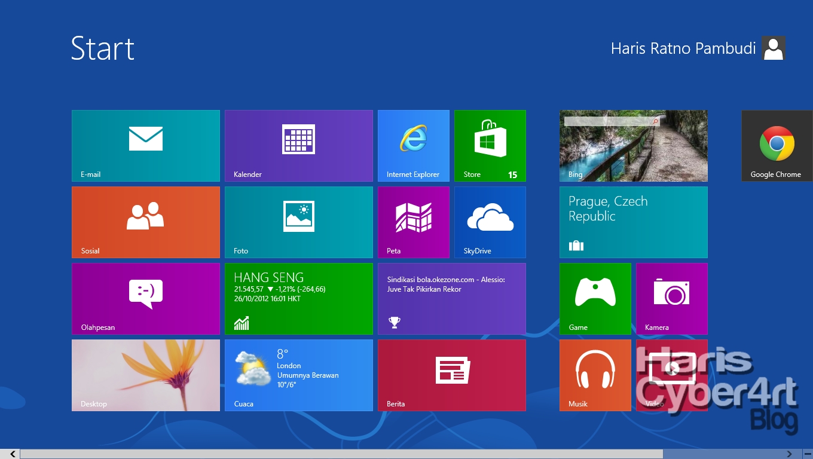Open the sports news tile with trophy
This screenshot has height=459, width=813.
(x=452, y=299)
